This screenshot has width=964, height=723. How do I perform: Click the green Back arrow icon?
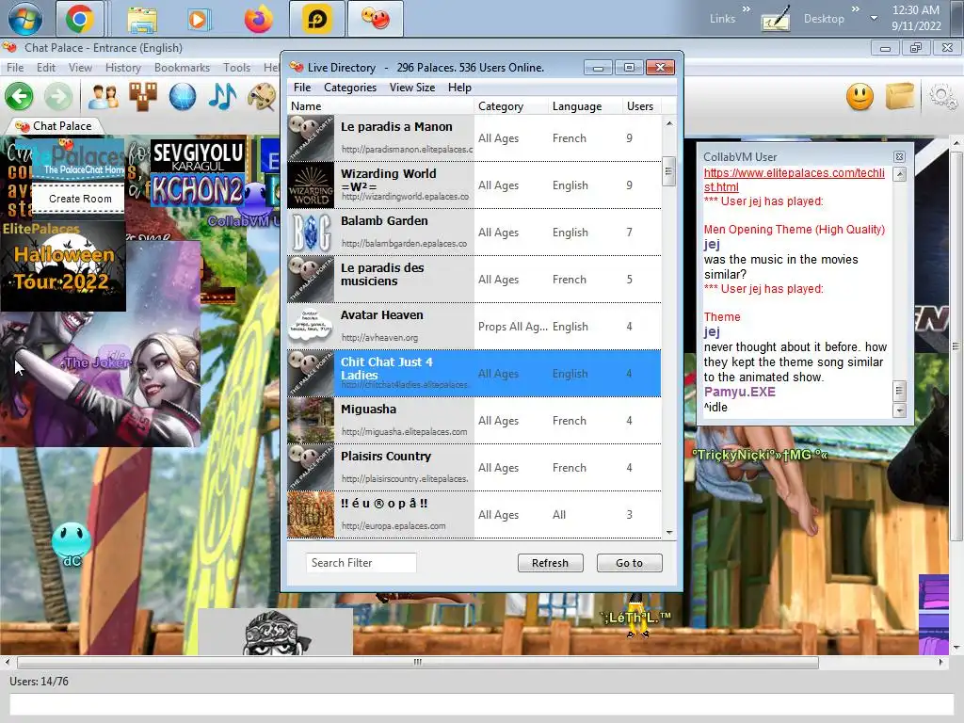[19, 97]
